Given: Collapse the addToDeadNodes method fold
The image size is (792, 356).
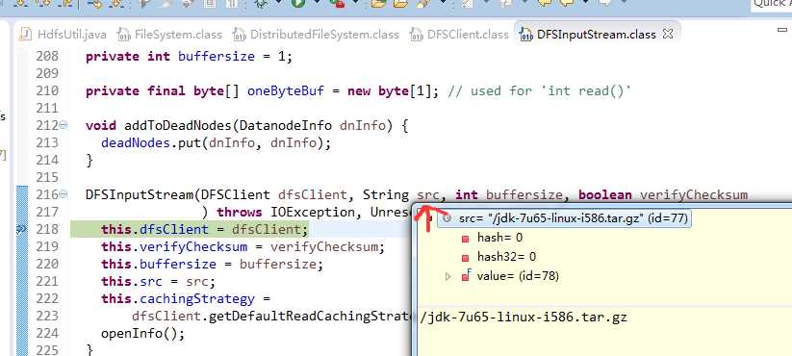Looking at the screenshot, I should click(64, 125).
